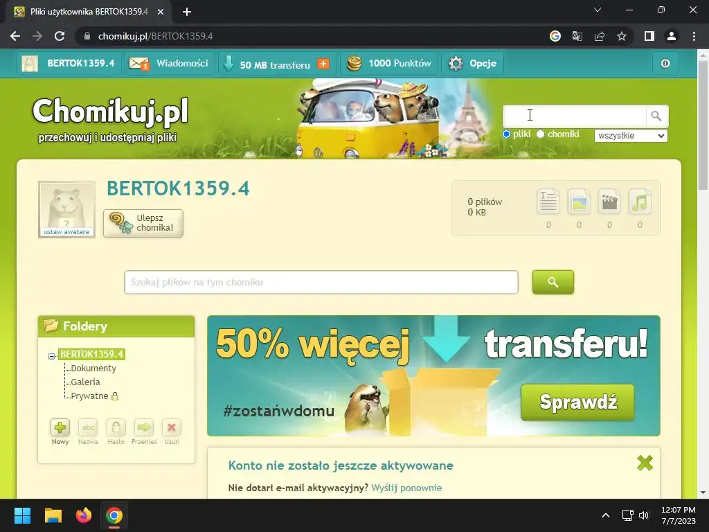Click the Nazwa rename folder icon
709x532 pixels.
pos(88,427)
